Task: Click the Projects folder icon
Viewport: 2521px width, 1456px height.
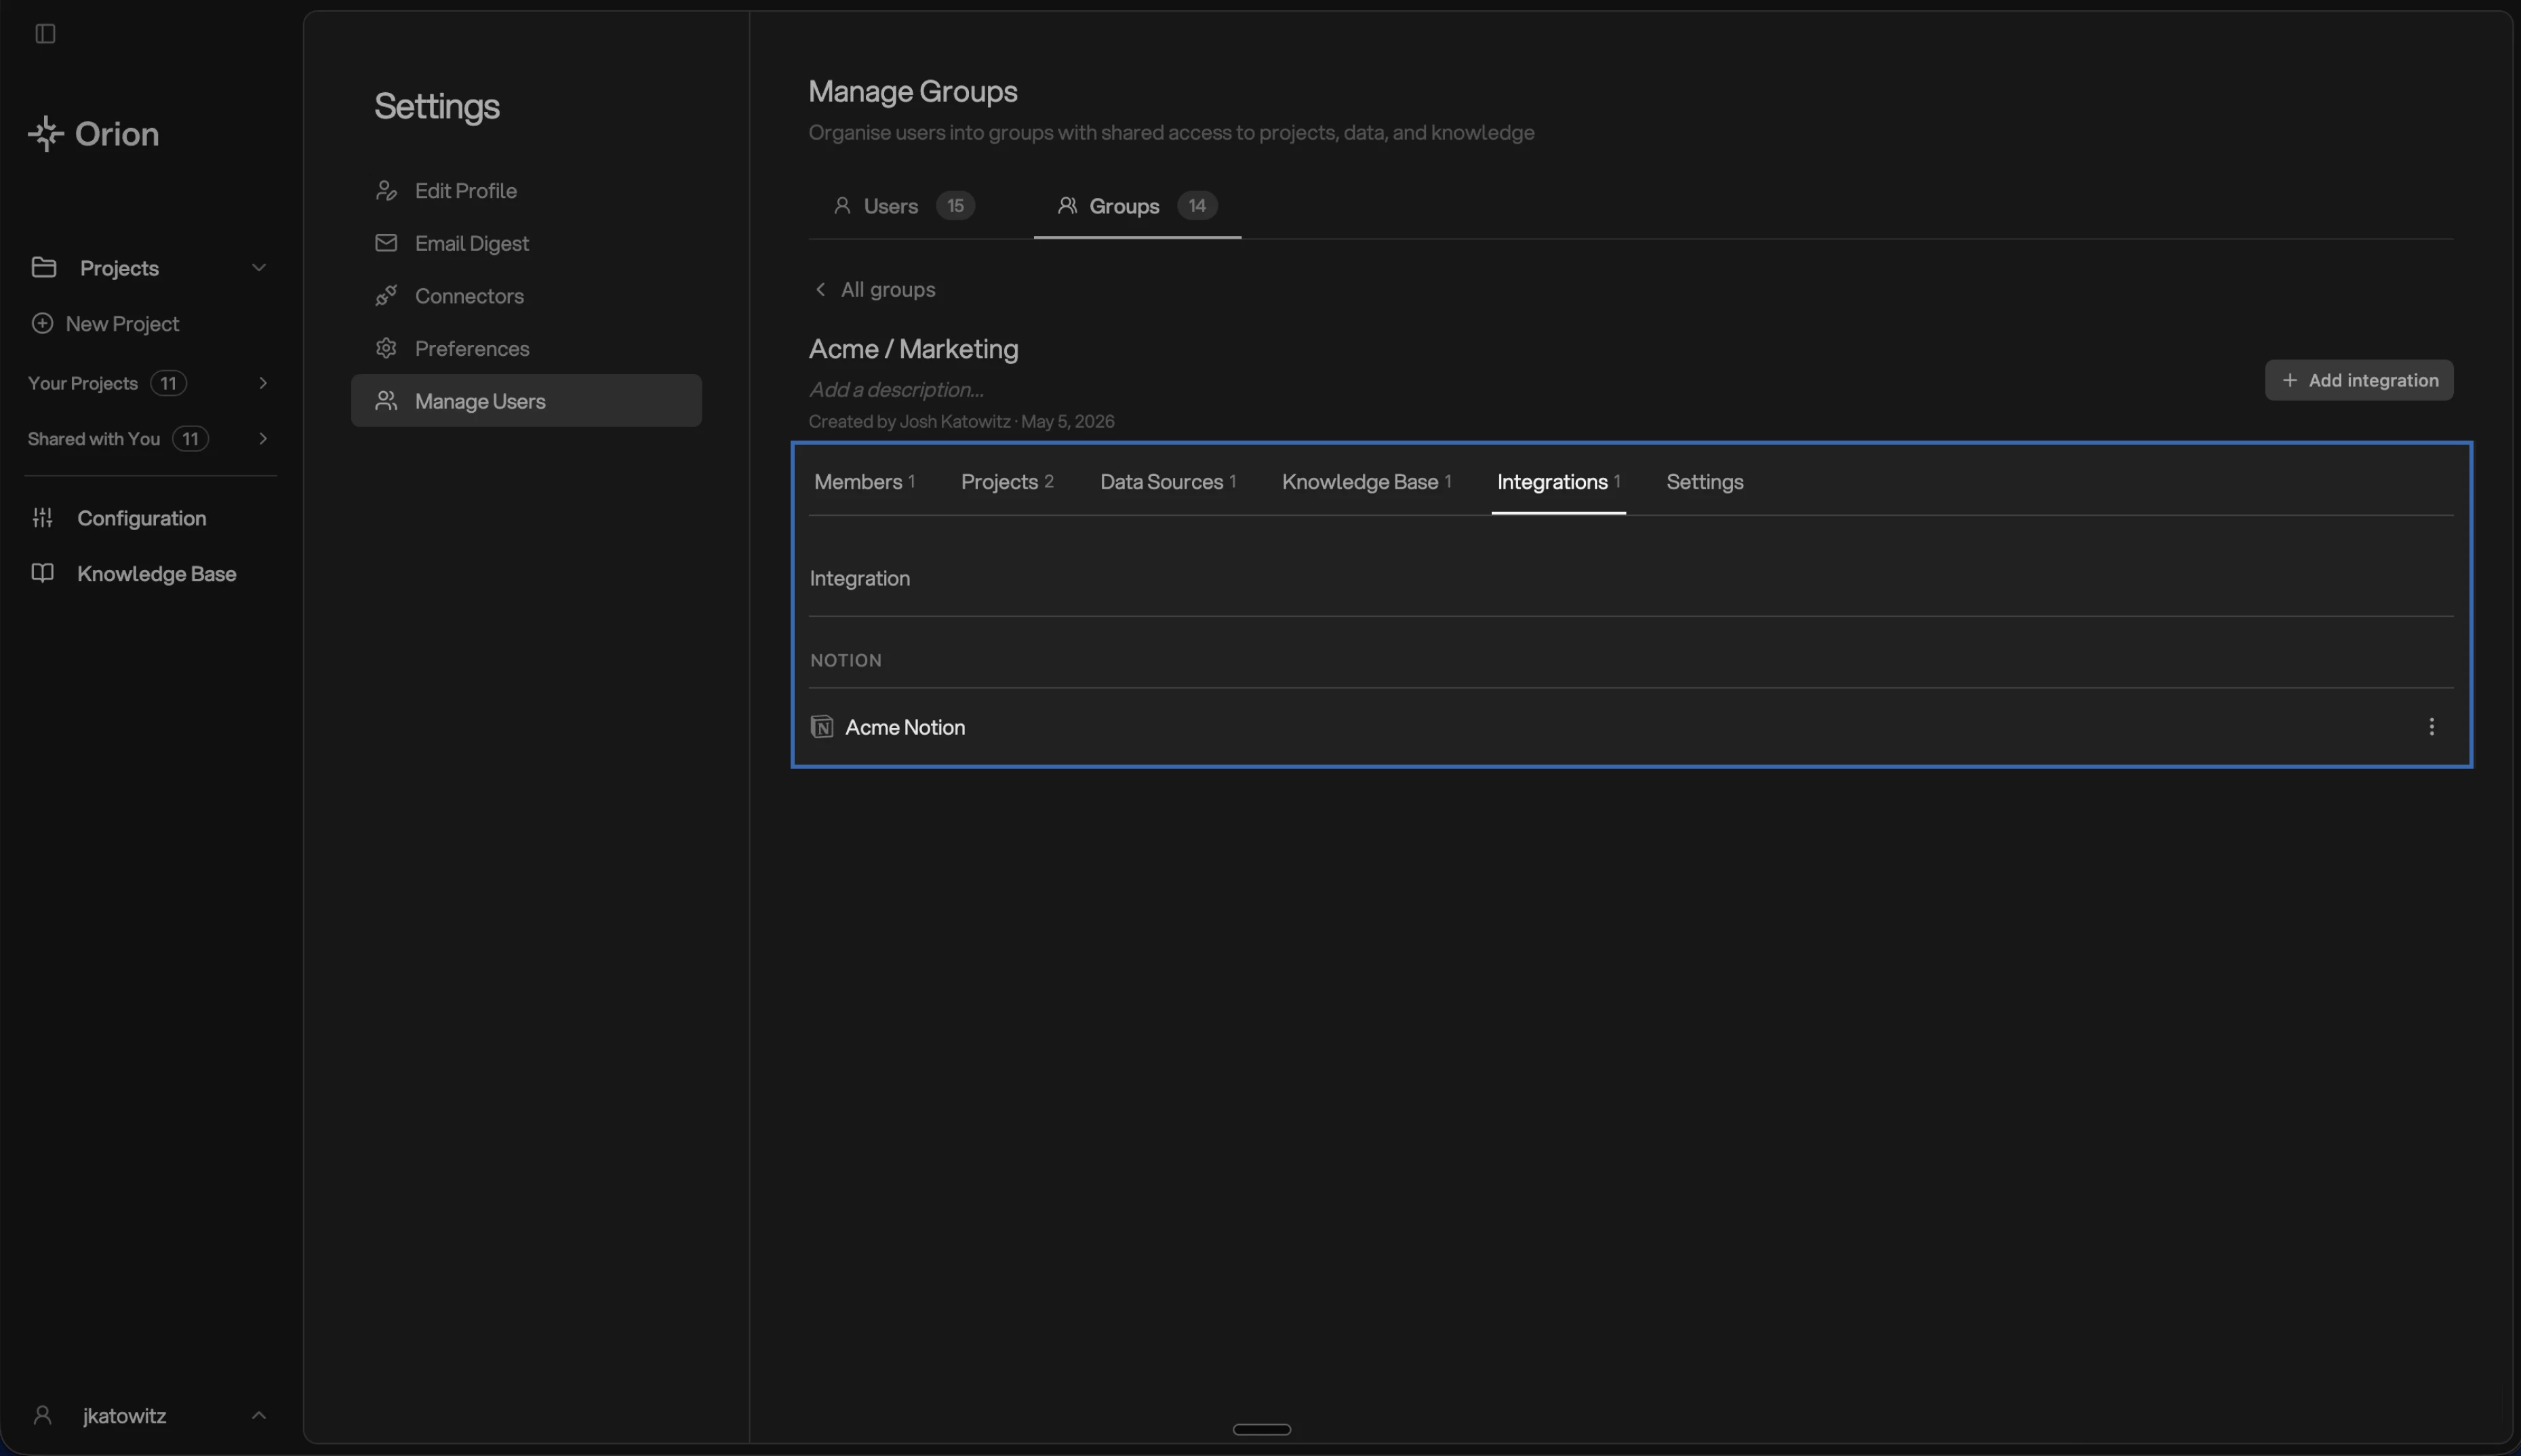Action: [x=43, y=267]
